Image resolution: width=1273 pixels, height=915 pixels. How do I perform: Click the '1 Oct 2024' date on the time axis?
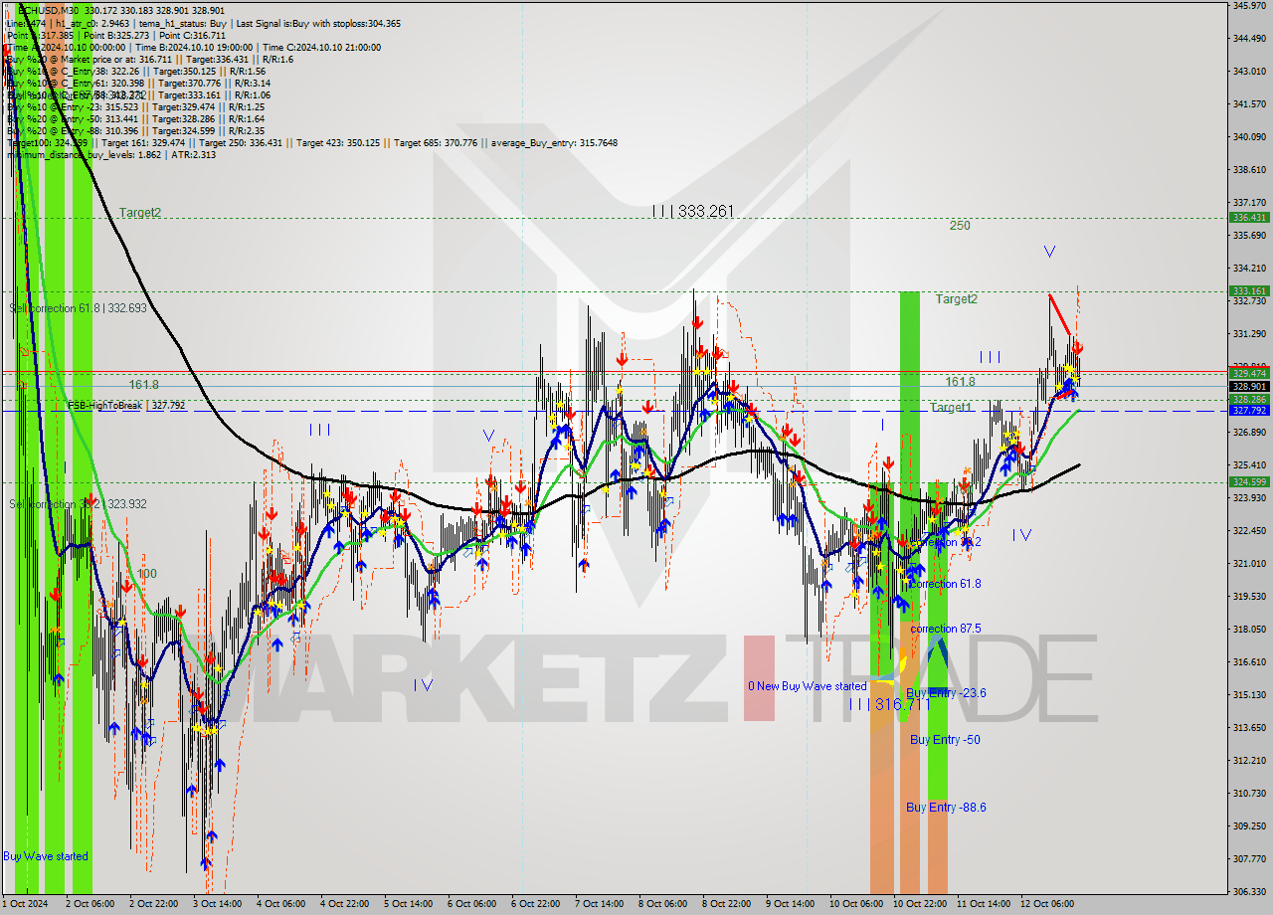point(24,905)
